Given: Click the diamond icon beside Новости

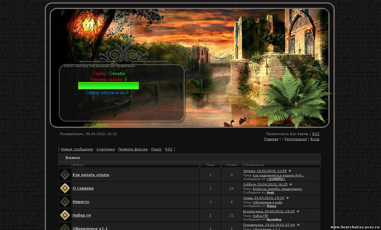Looking at the screenshot, I should (x=65, y=202).
